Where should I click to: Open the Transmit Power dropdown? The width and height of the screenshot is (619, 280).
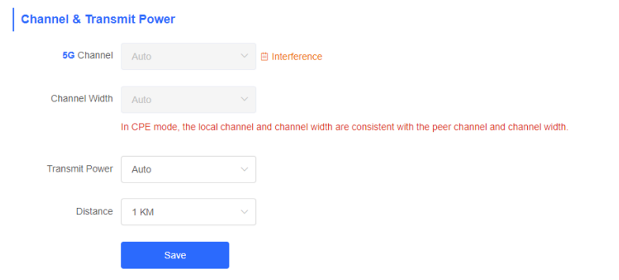click(188, 169)
